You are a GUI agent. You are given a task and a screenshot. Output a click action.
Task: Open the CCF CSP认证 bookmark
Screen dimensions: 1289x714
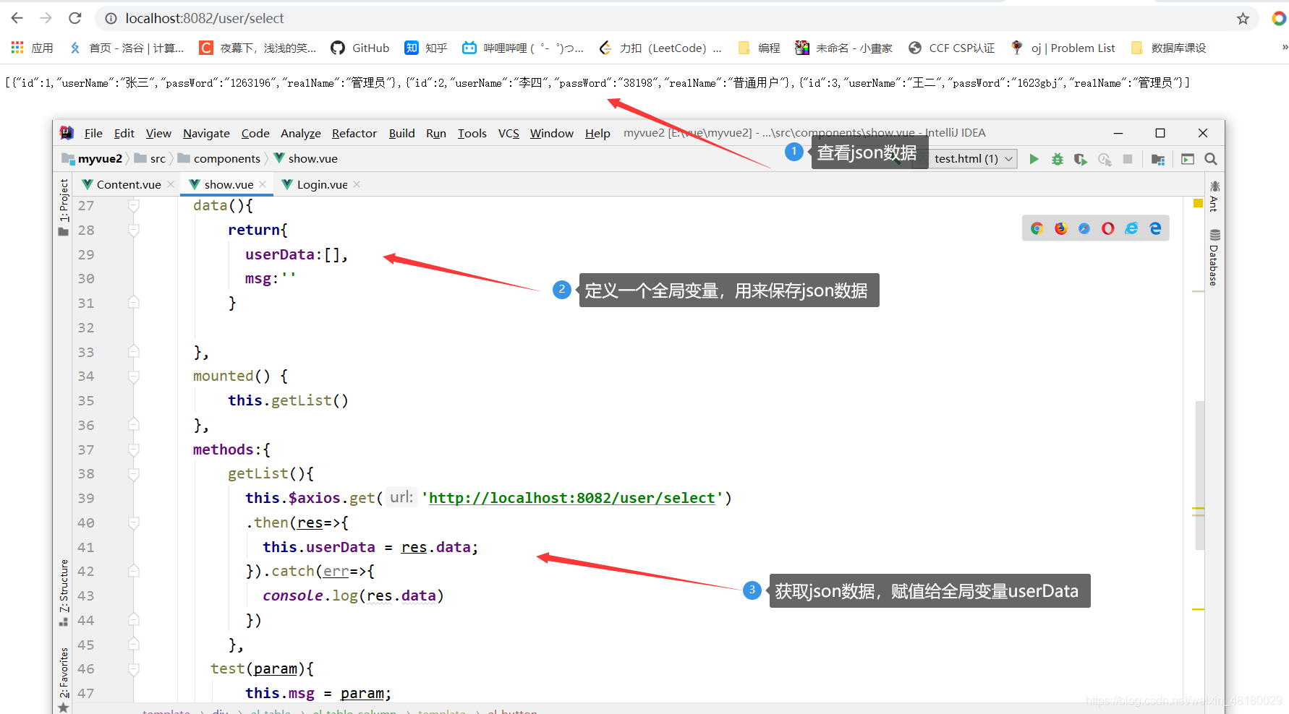[952, 48]
